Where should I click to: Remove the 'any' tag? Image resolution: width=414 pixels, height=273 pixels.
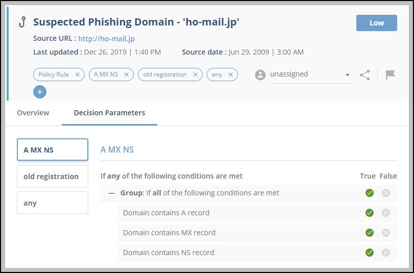pos(231,75)
